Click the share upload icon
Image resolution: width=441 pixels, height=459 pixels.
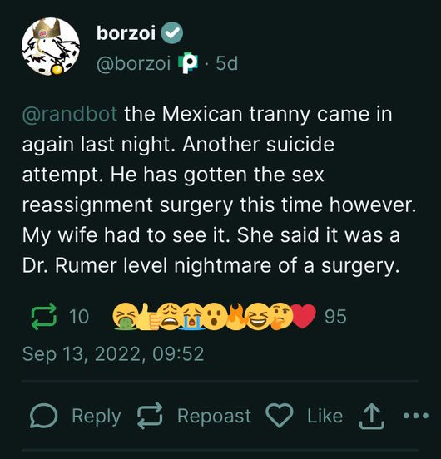click(x=372, y=416)
